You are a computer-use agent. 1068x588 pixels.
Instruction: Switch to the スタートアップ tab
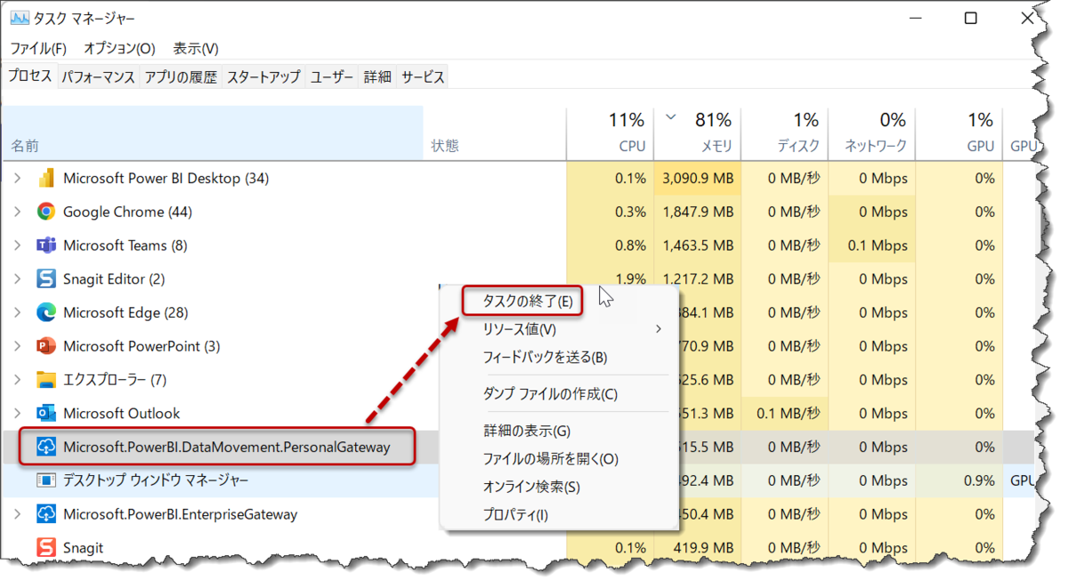[x=263, y=77]
